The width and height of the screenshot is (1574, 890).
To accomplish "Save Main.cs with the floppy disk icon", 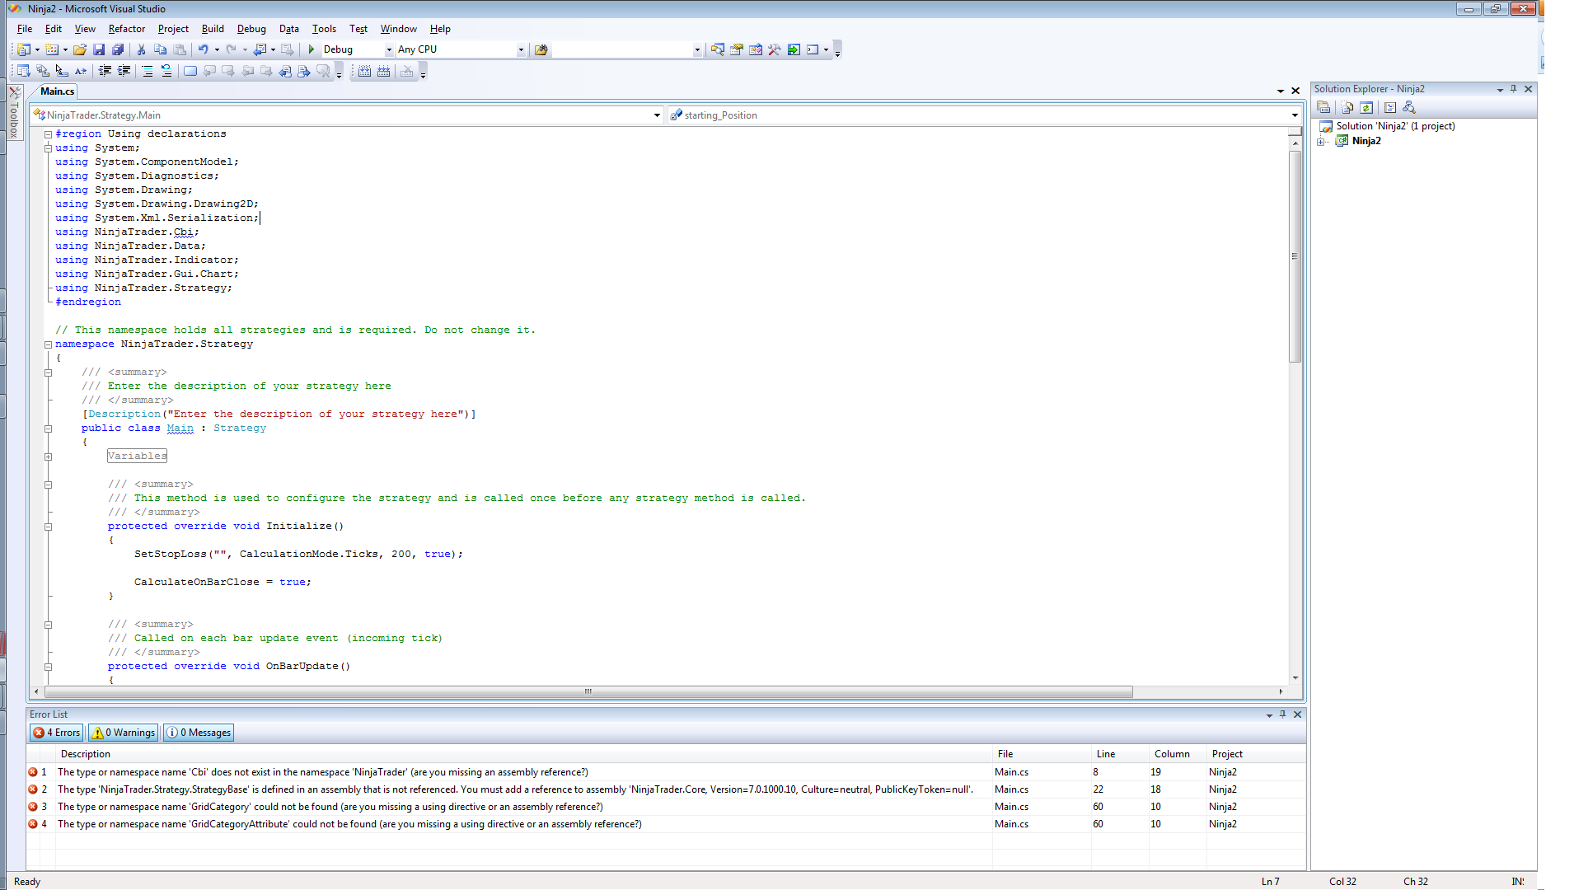I will [99, 49].
